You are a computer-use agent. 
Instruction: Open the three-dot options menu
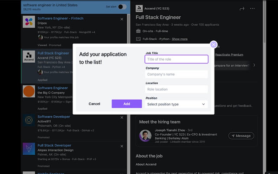click(252, 8)
